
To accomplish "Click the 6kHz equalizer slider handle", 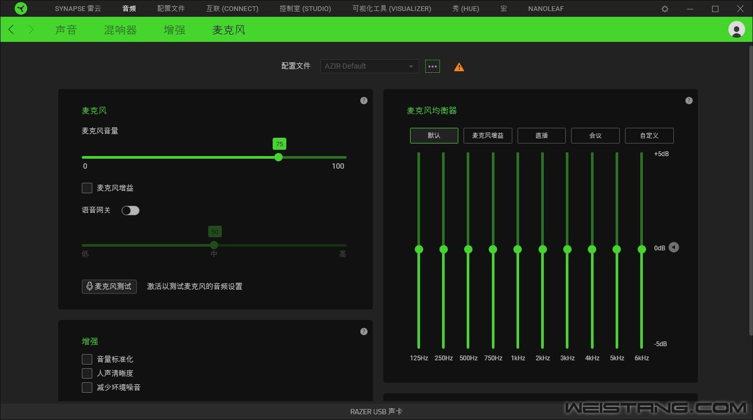I will pyautogui.click(x=642, y=249).
